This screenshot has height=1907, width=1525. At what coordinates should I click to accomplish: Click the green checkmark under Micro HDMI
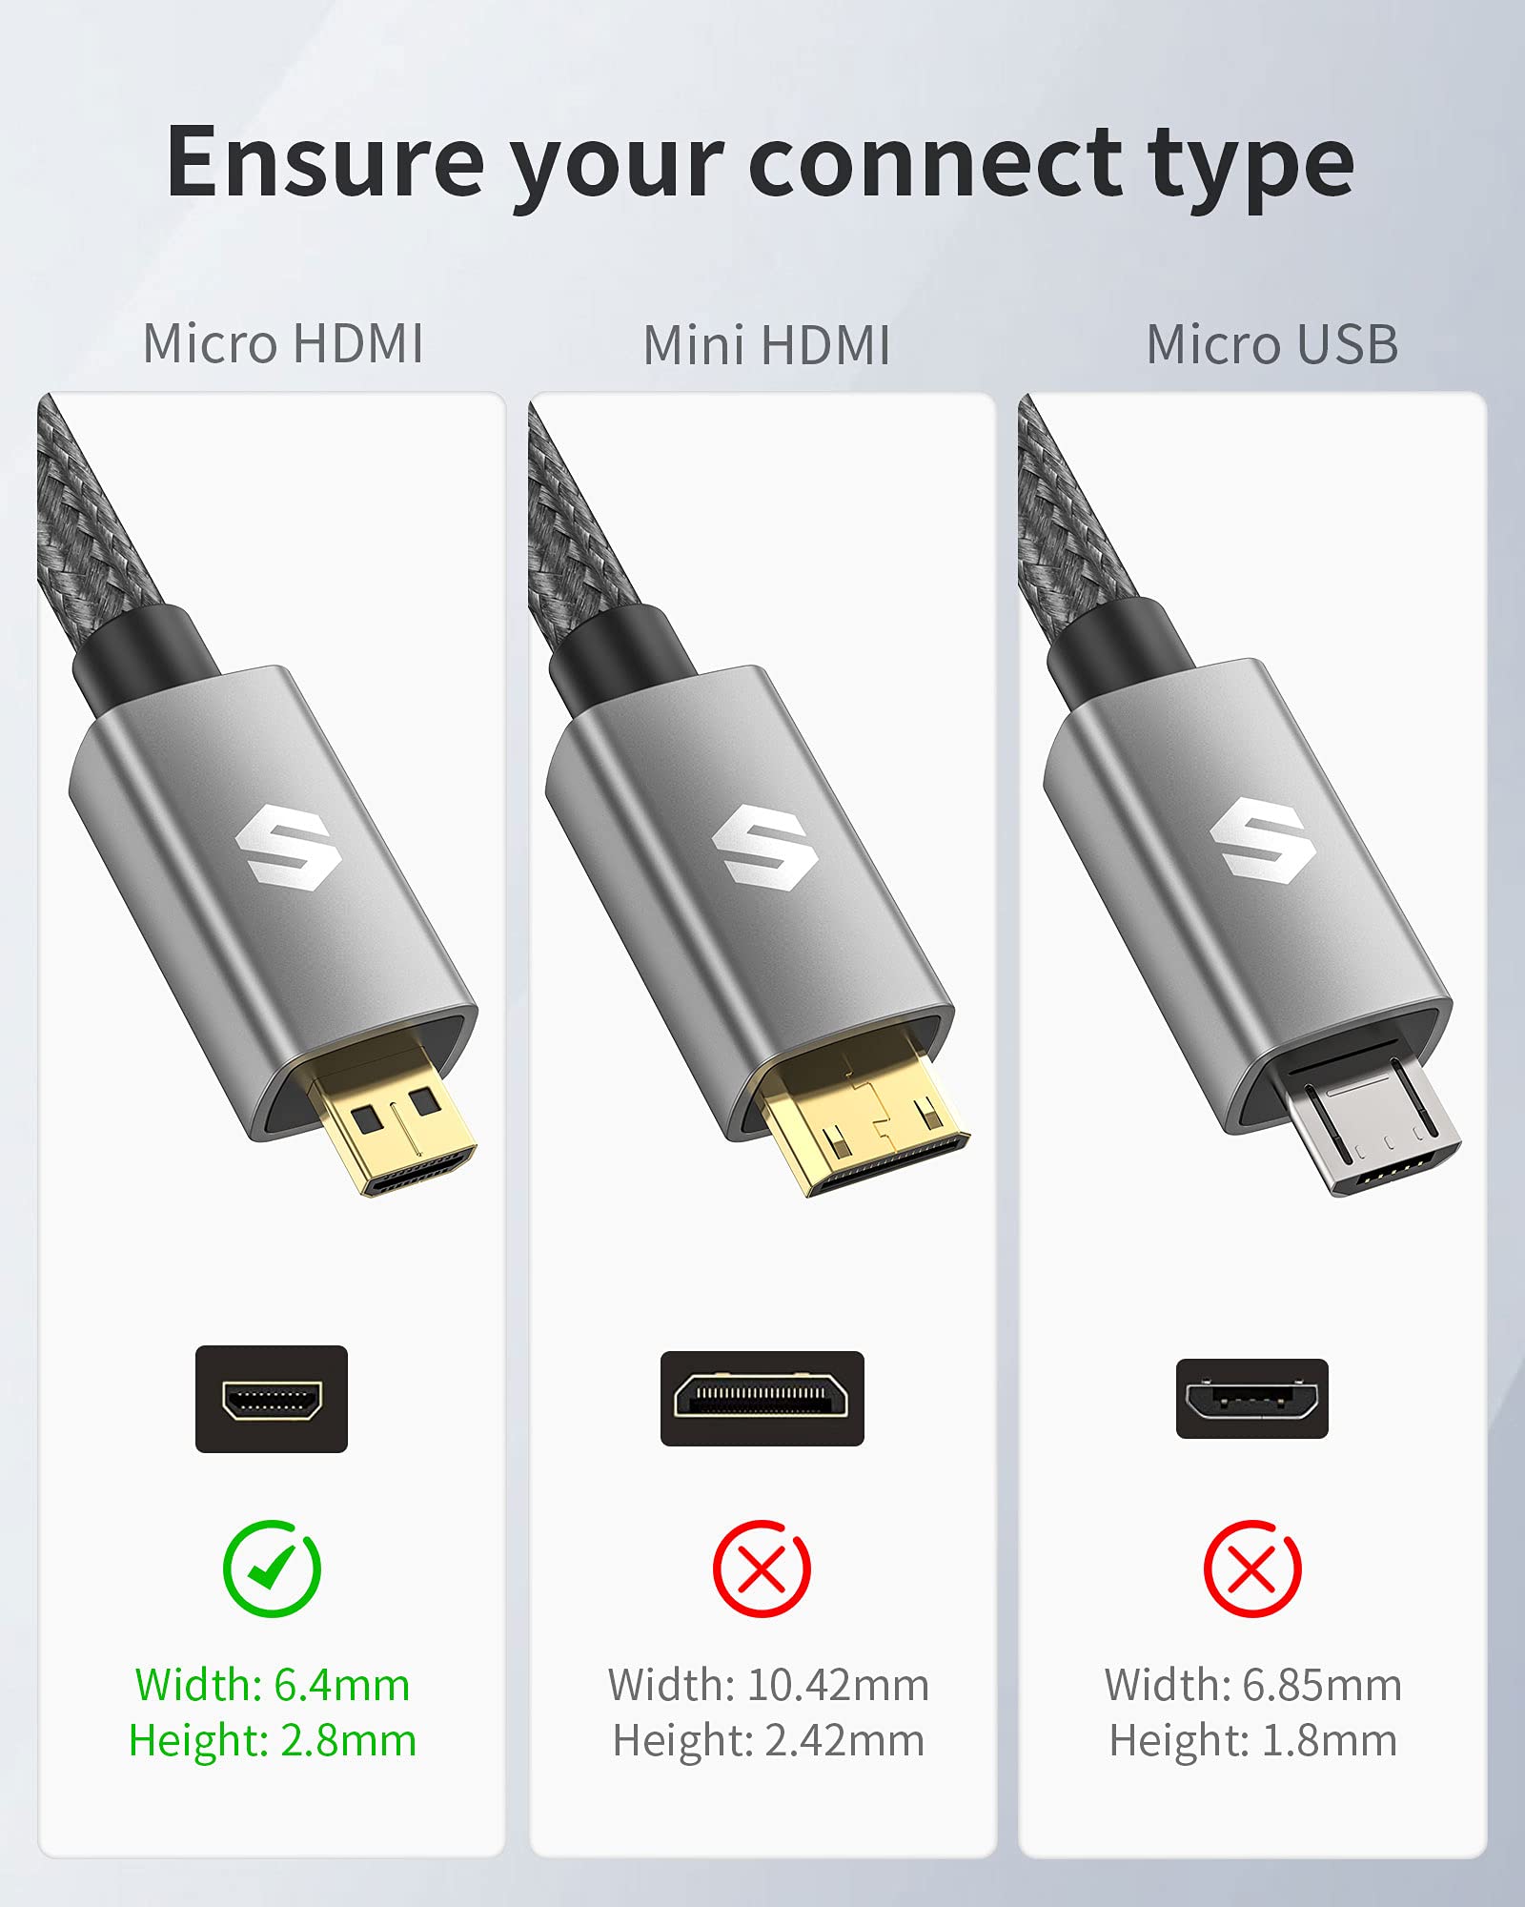[x=272, y=1569]
